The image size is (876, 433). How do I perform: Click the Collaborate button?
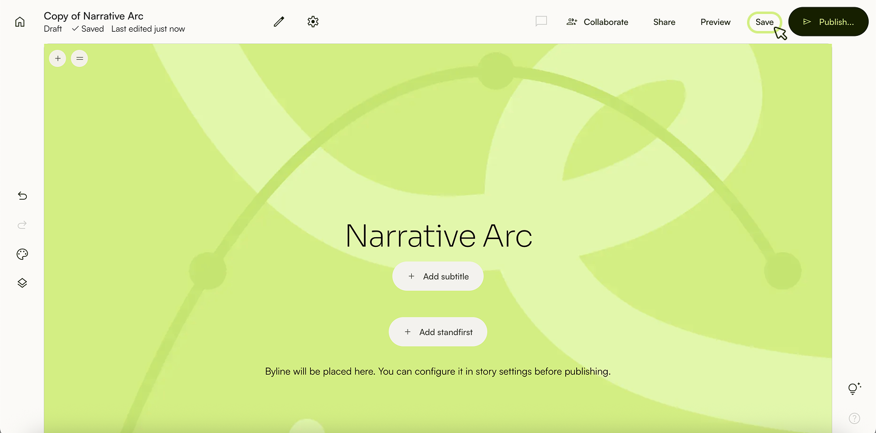tap(597, 22)
